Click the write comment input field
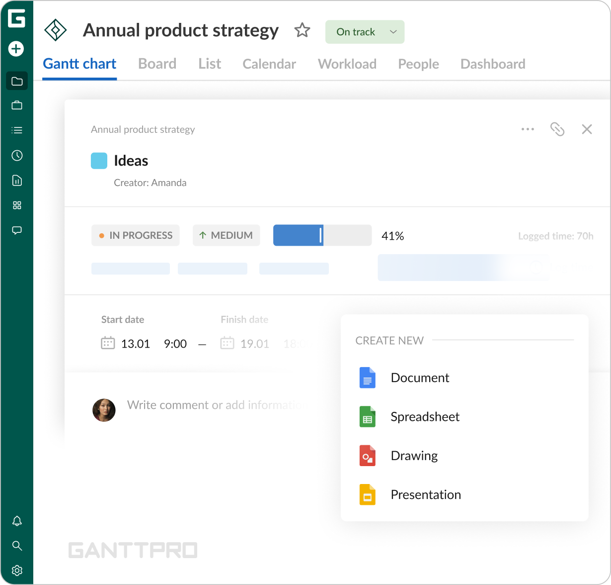The width and height of the screenshot is (611, 585). [x=214, y=405]
